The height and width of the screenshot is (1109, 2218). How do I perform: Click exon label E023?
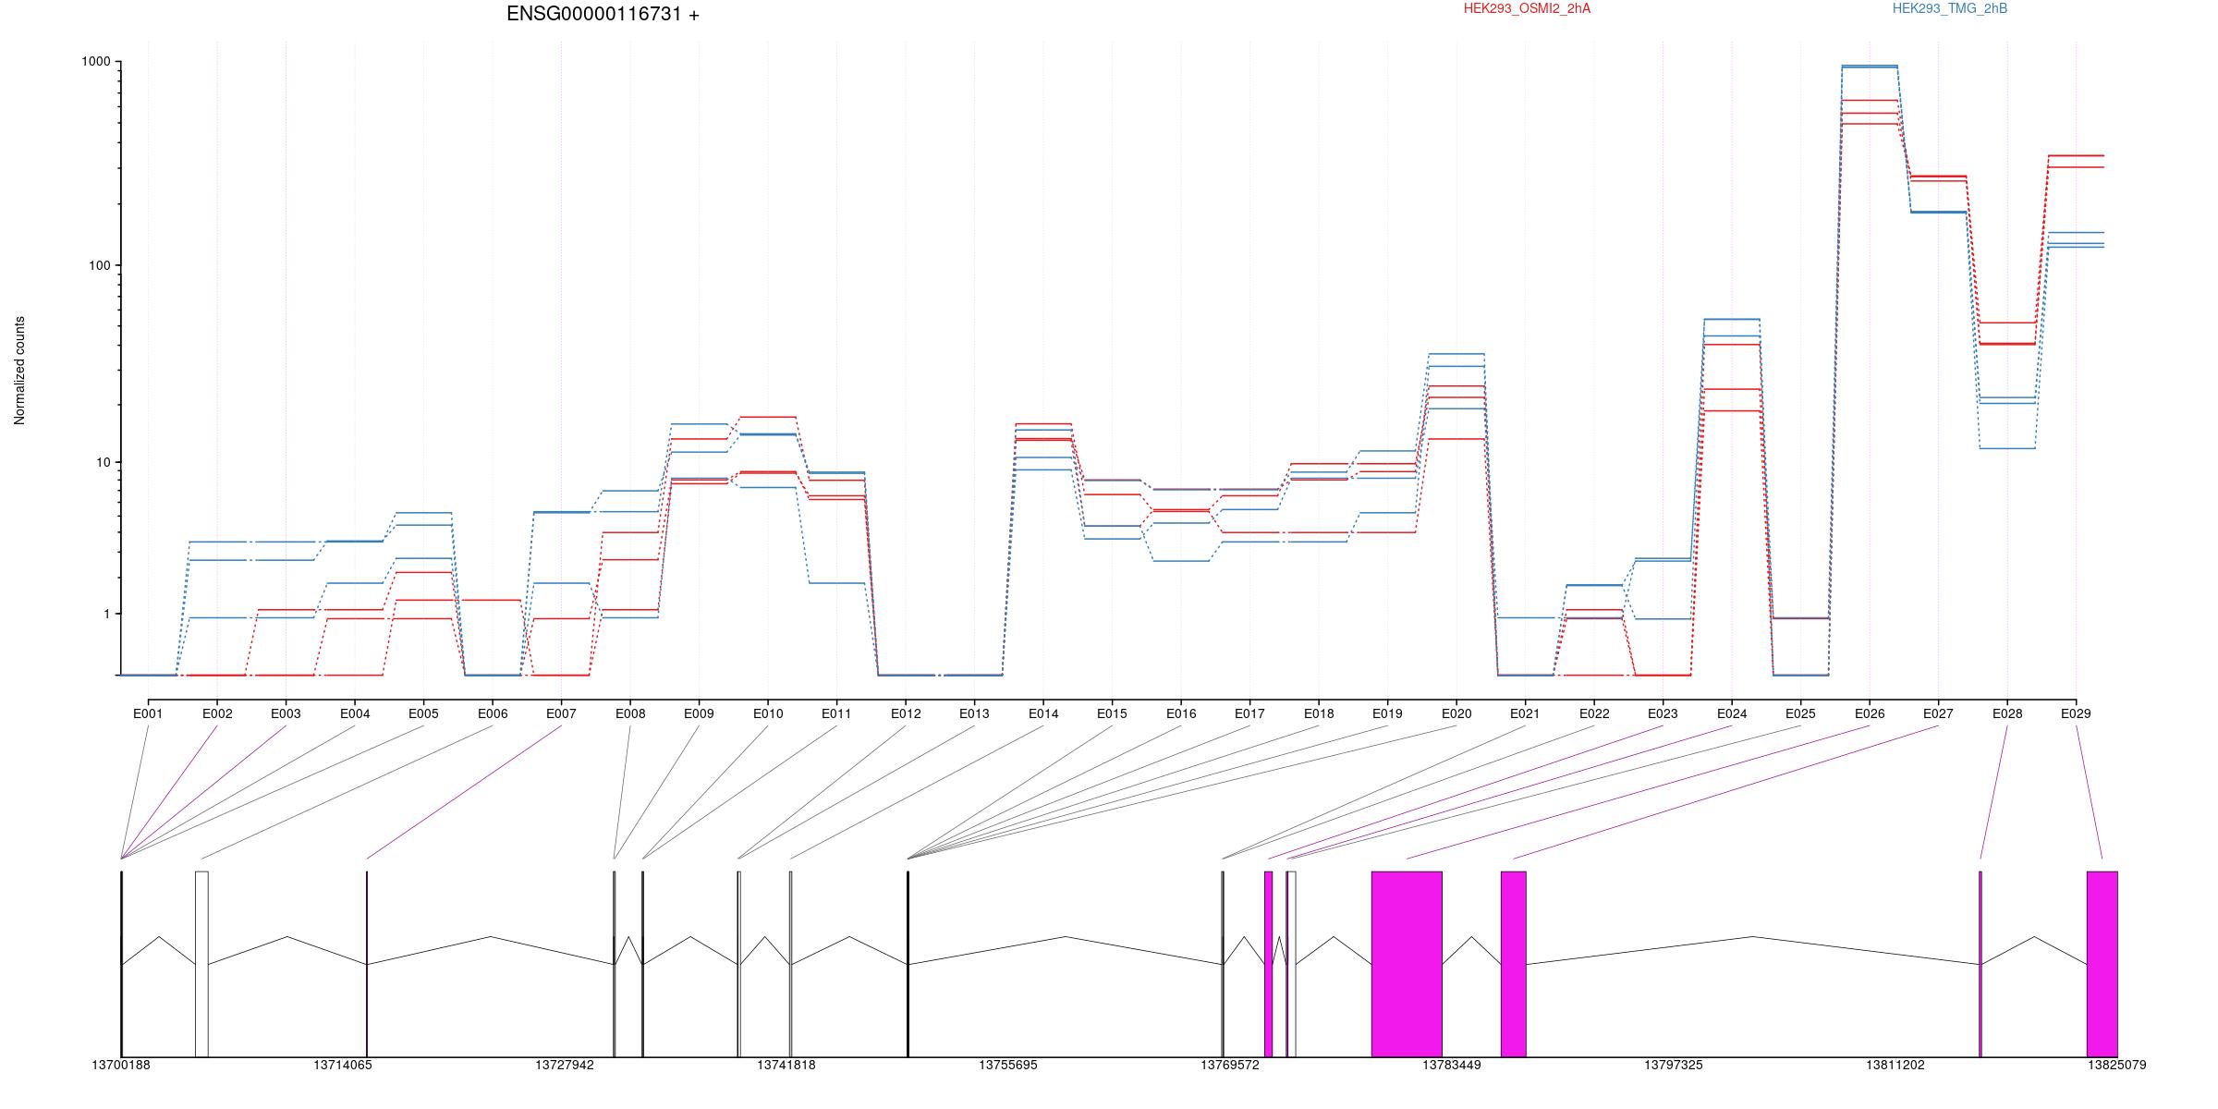click(x=1663, y=713)
